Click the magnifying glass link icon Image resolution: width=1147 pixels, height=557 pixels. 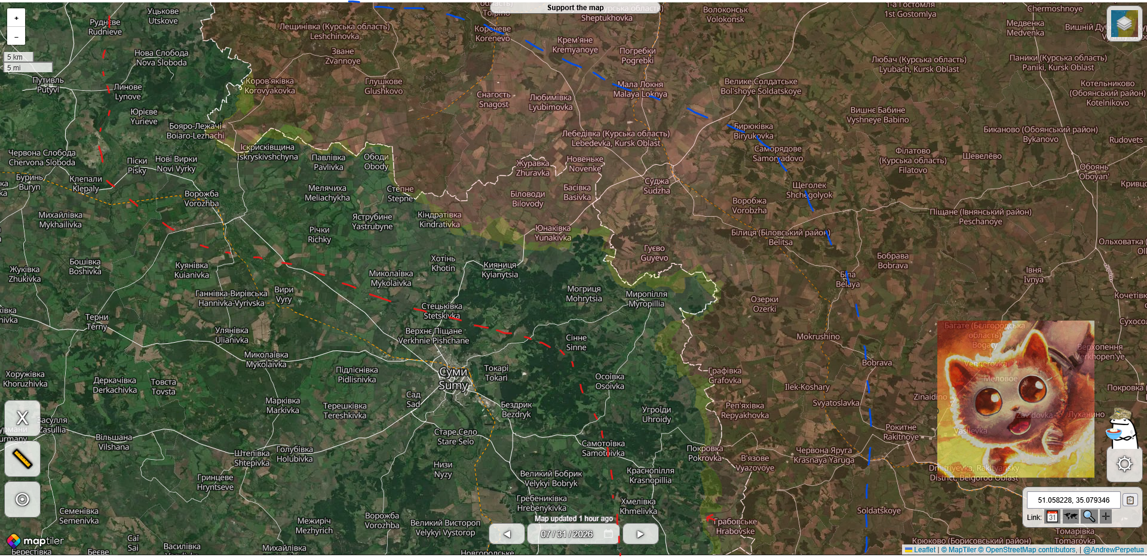(x=1088, y=517)
